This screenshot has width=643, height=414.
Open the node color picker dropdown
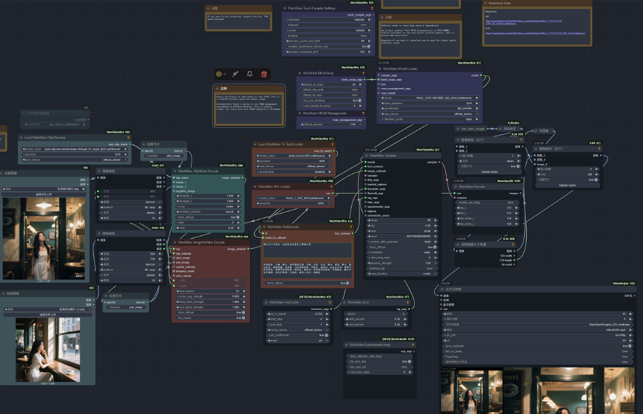click(222, 75)
